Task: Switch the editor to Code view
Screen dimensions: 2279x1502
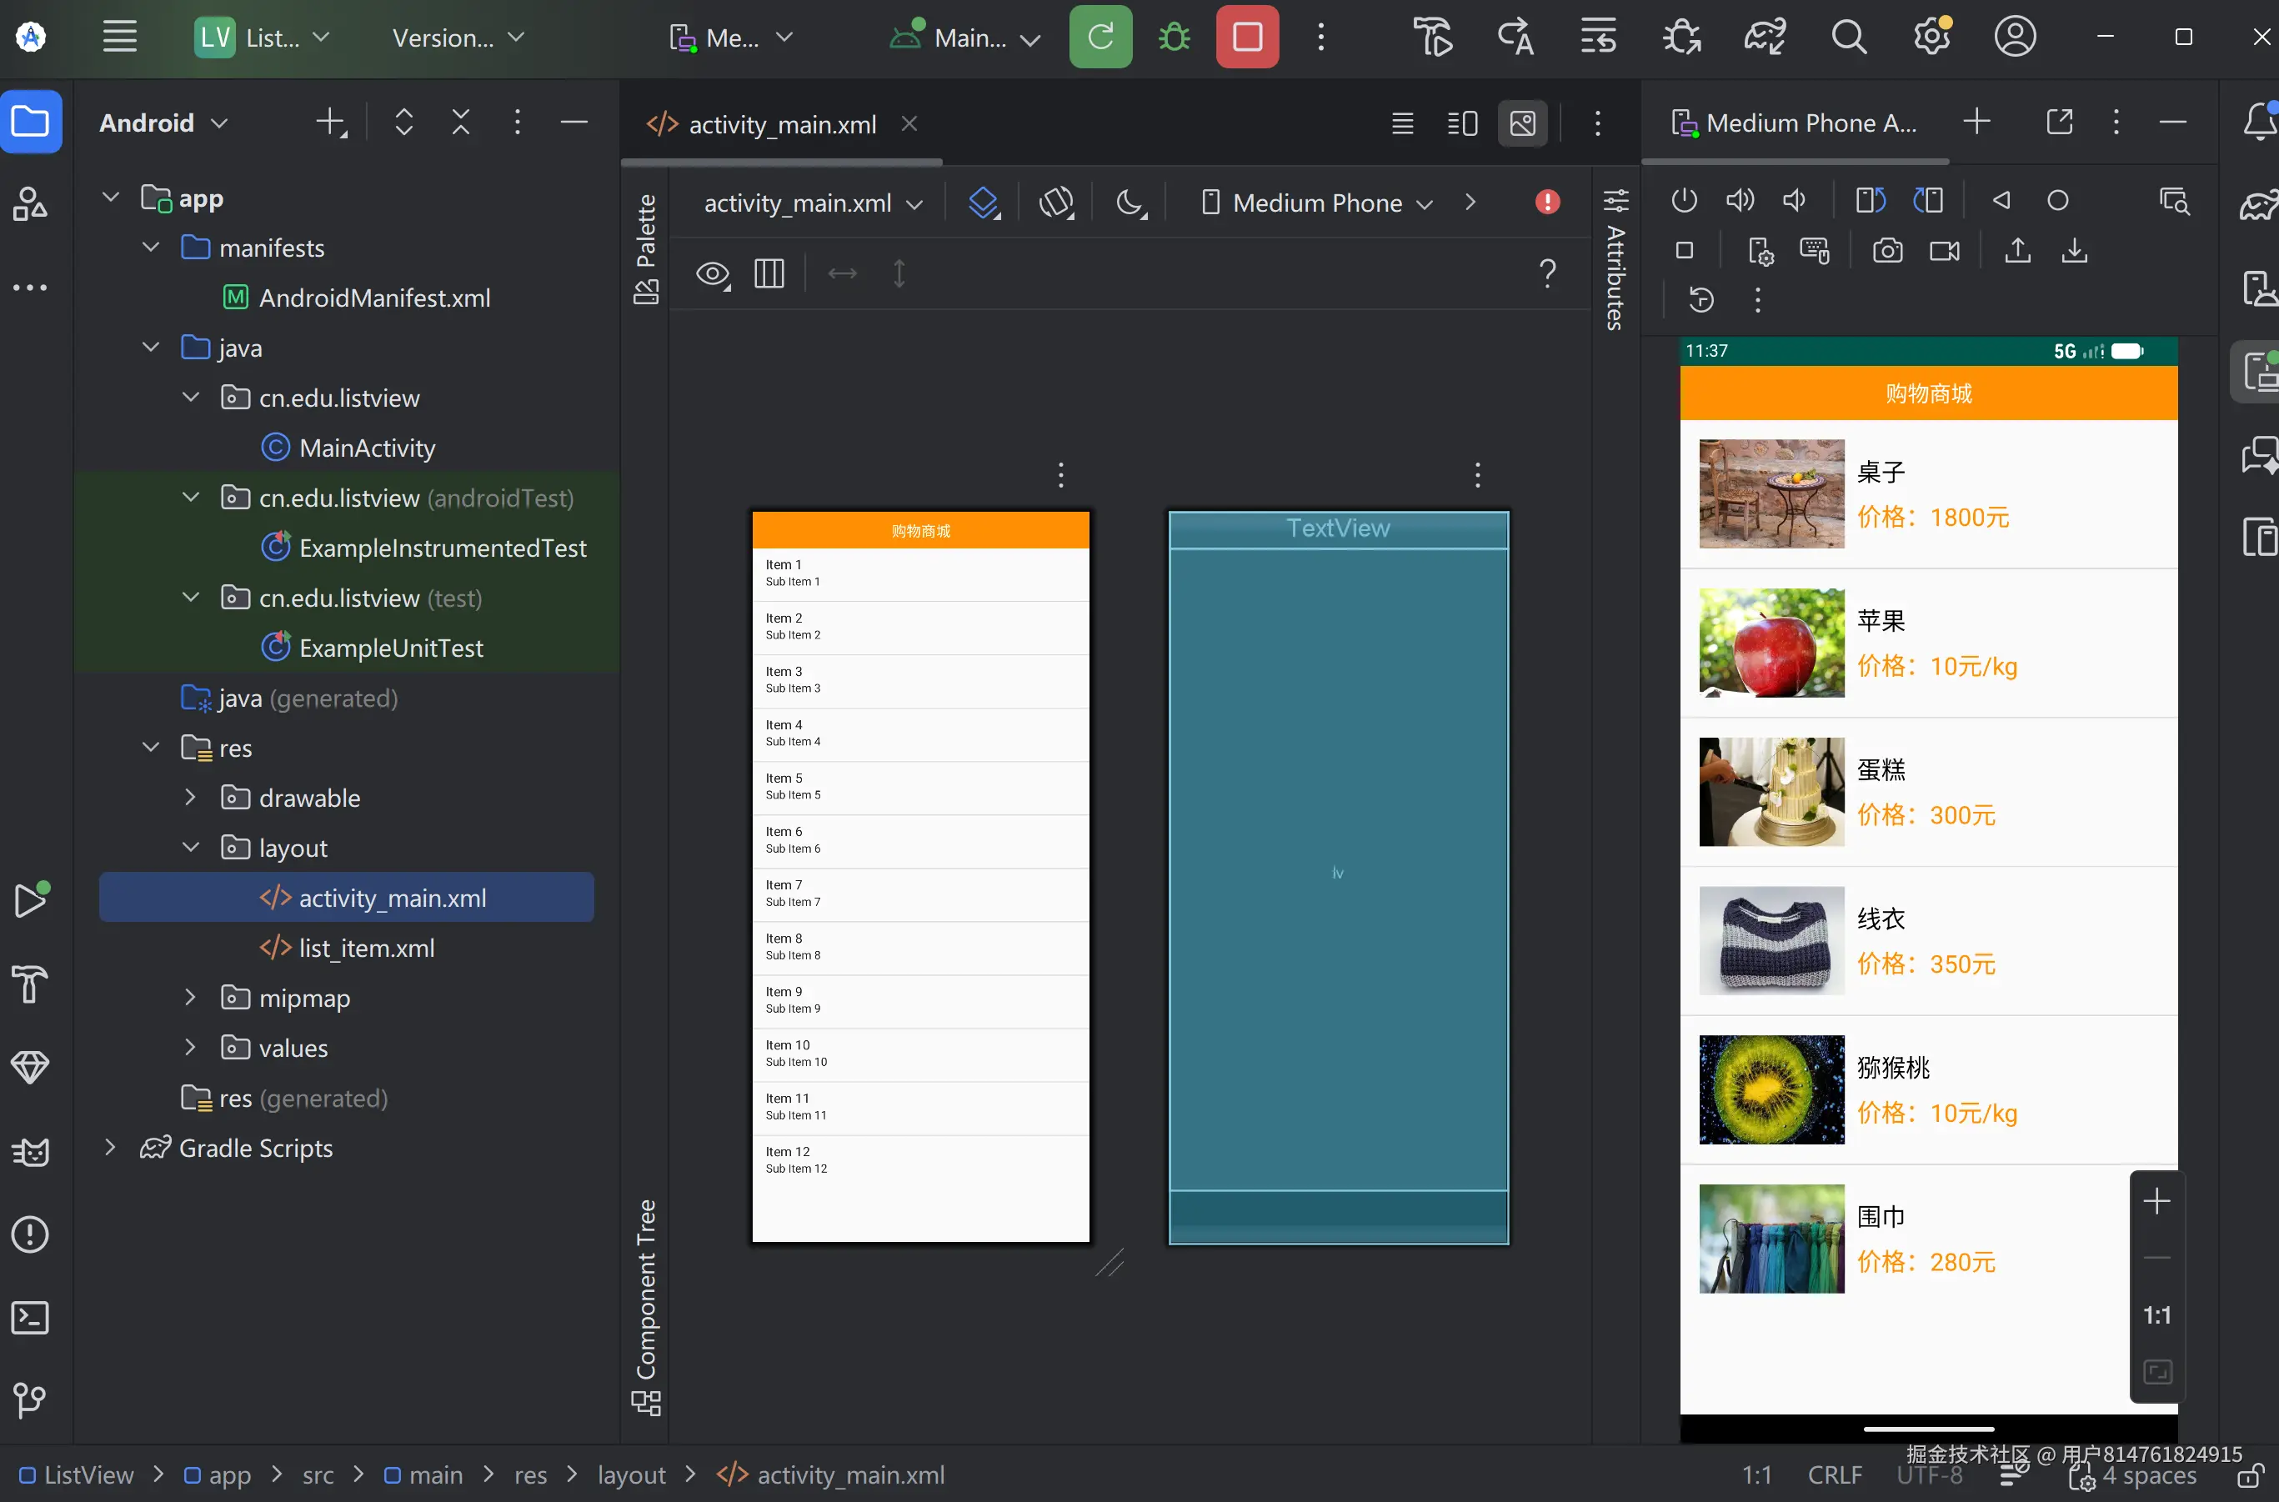Action: tap(1402, 123)
